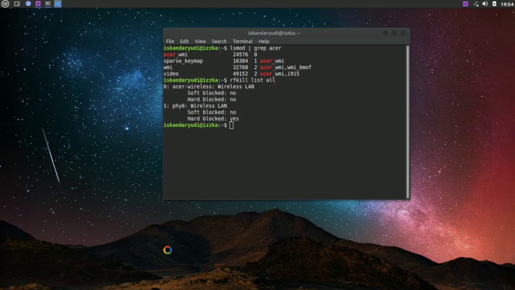
Task: Click the '24576' module size value
Action: 241,54
